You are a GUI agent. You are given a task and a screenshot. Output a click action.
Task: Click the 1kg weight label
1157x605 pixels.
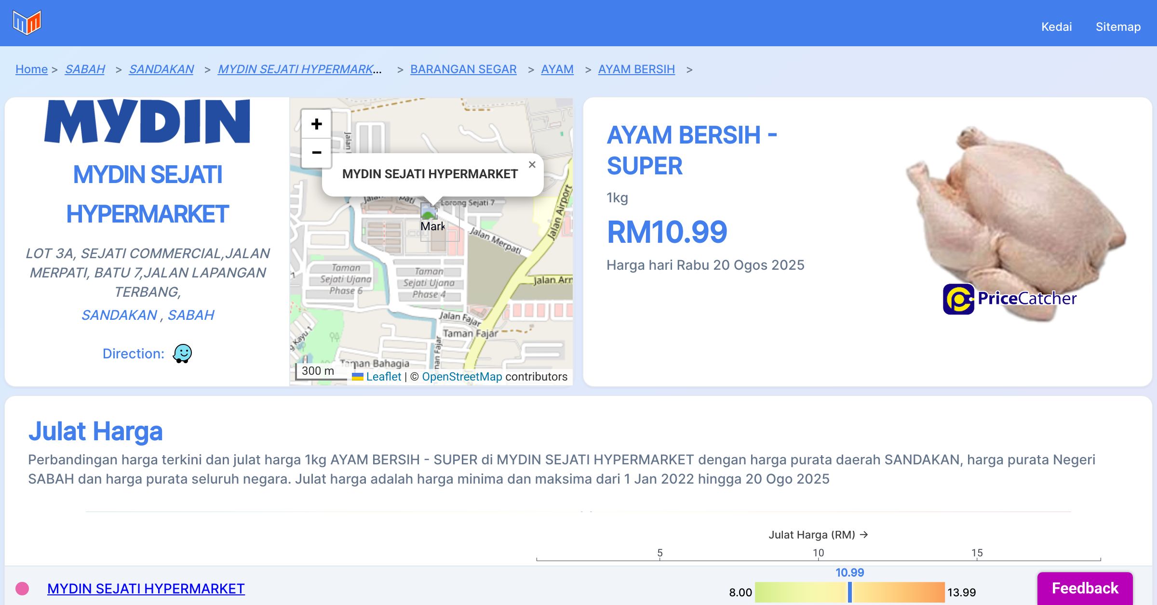(618, 197)
